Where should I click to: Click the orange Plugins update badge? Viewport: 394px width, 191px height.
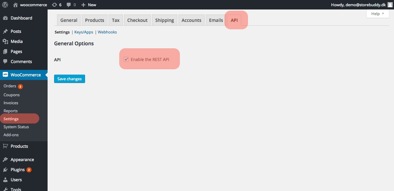[29, 170]
